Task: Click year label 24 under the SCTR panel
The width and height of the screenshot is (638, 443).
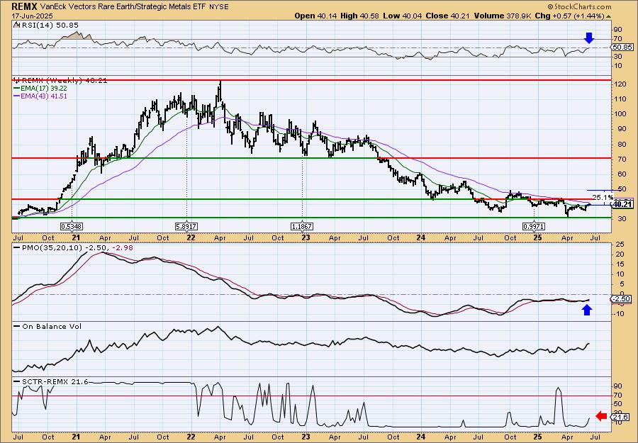Action: click(421, 437)
